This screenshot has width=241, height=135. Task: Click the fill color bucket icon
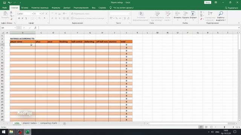(39, 18)
